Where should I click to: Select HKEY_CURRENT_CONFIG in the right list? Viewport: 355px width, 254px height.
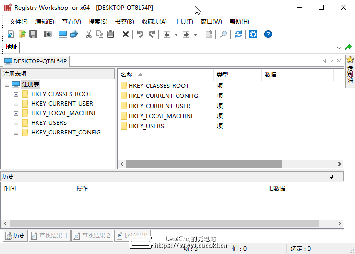pyautogui.click(x=160, y=96)
